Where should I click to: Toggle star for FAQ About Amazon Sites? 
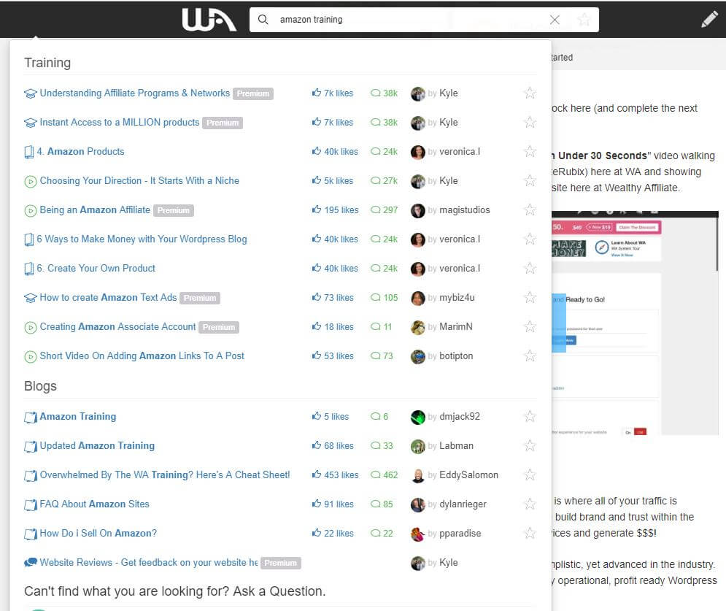(x=530, y=504)
